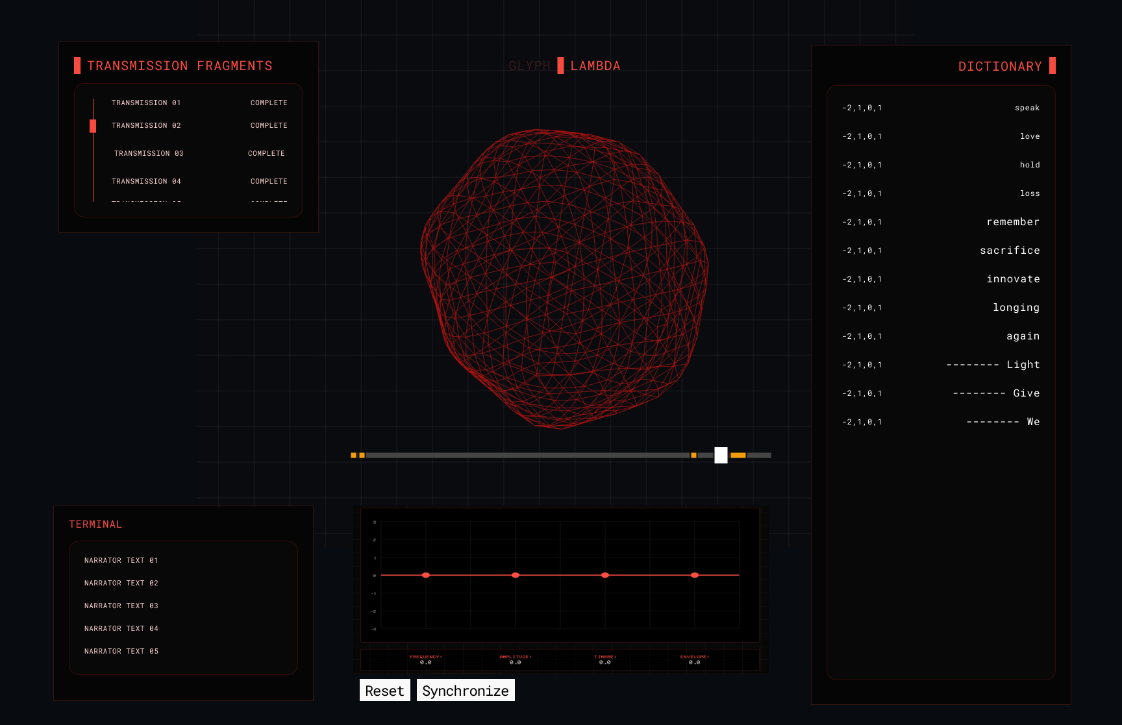The image size is (1122, 725).
Task: Click the TRANSMISSION FRAGMENTS panel heading
Action: tap(180, 66)
